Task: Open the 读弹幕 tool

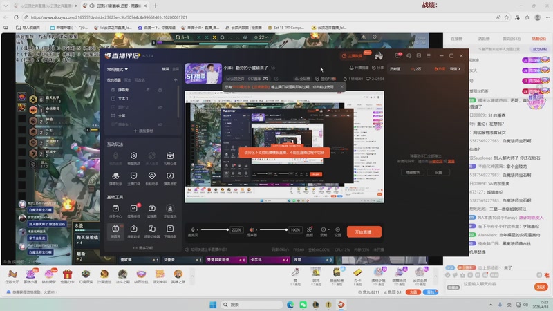Action: (x=151, y=211)
